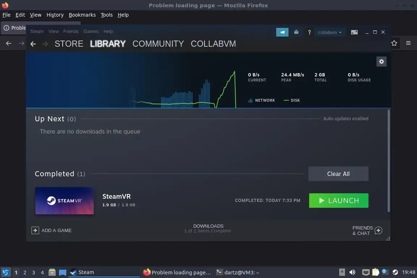Launch SteamVR with green button

[x=338, y=201]
